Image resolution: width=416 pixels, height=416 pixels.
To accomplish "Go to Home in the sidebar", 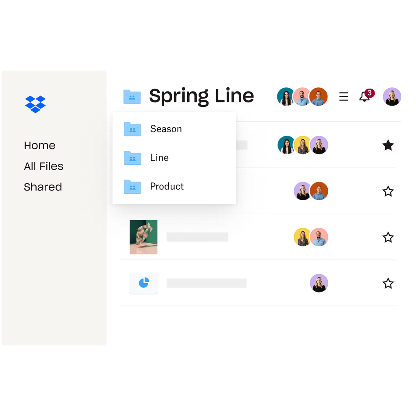I will click(39, 145).
